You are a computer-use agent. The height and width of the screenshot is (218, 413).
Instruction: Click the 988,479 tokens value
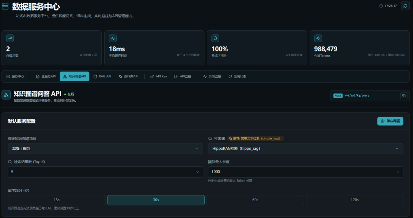point(325,49)
